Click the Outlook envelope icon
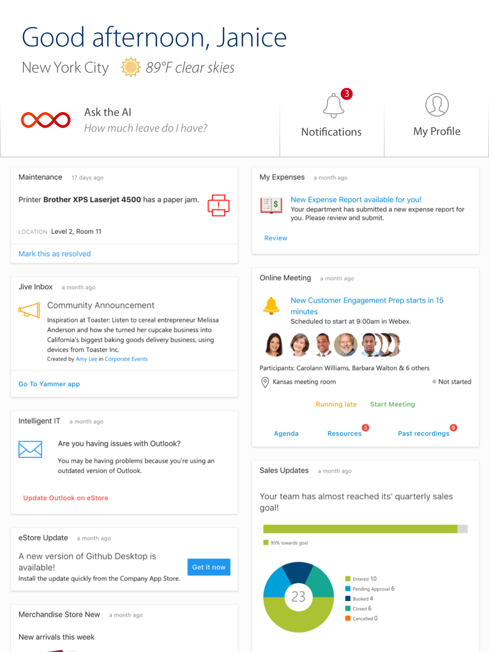This screenshot has width=489, height=652. click(30, 449)
